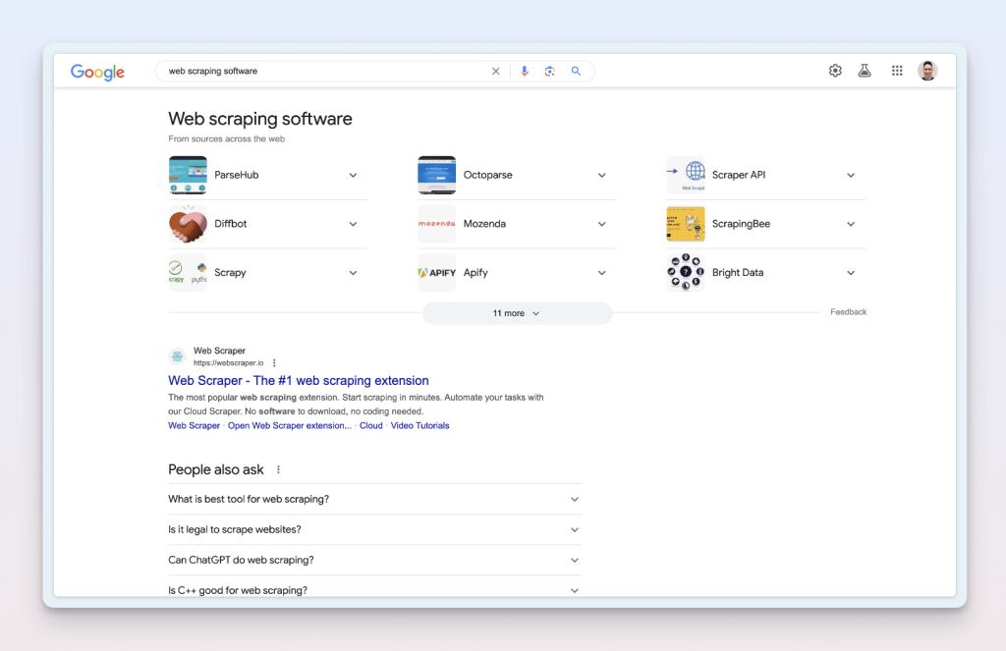The width and height of the screenshot is (1006, 651).
Task: Click the Scrapy name text
Action: tap(230, 273)
